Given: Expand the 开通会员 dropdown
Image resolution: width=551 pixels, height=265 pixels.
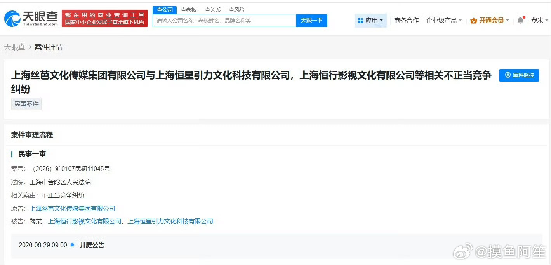Looking at the screenshot, I should point(490,21).
